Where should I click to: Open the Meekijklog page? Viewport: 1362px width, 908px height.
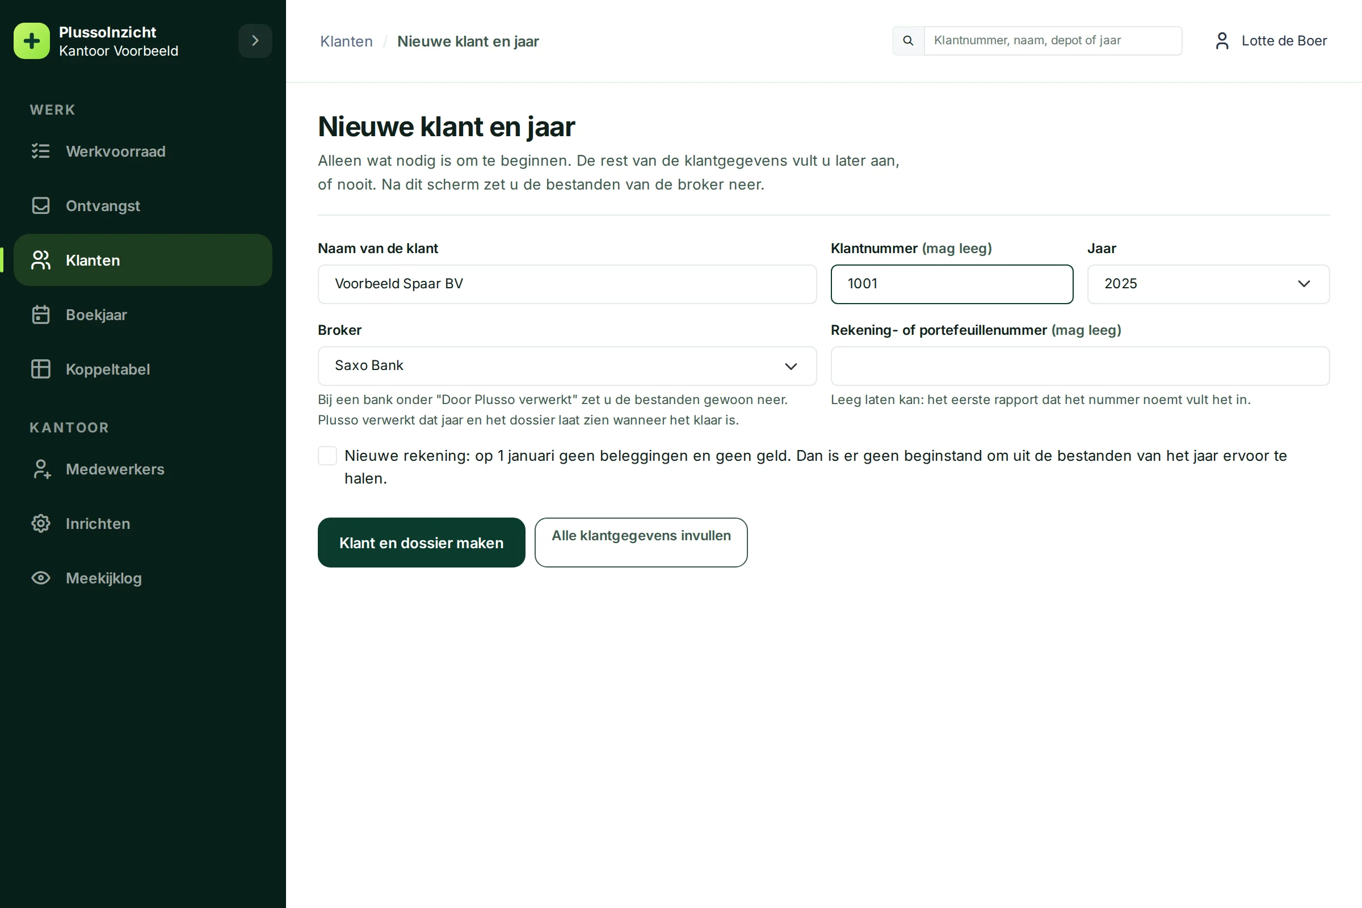(x=143, y=578)
